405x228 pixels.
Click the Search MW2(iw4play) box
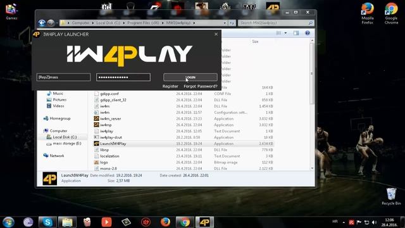coord(276,23)
